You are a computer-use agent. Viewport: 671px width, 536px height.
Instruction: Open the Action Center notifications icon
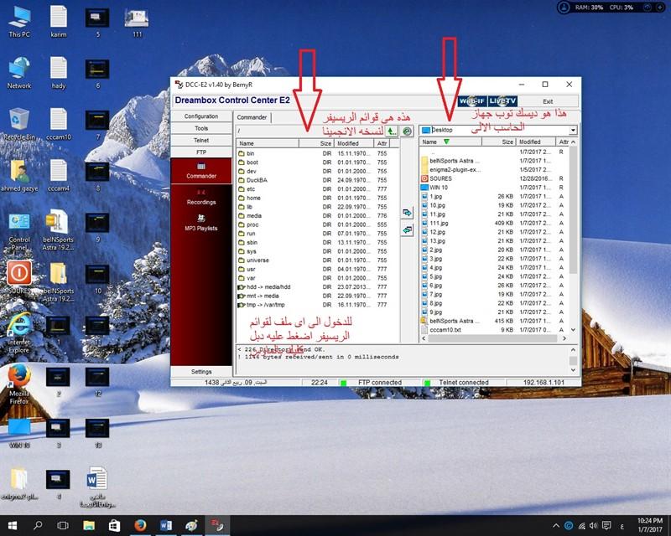pyautogui.click(x=606, y=525)
